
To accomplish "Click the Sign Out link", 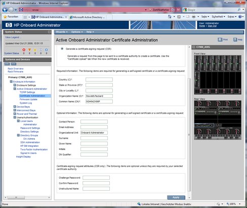I will click(x=212, y=26).
